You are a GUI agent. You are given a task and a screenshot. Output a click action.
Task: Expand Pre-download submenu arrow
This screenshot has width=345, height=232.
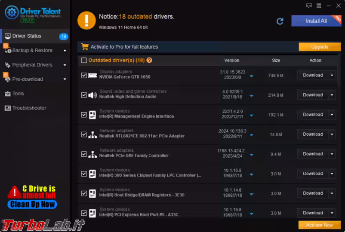65,79
